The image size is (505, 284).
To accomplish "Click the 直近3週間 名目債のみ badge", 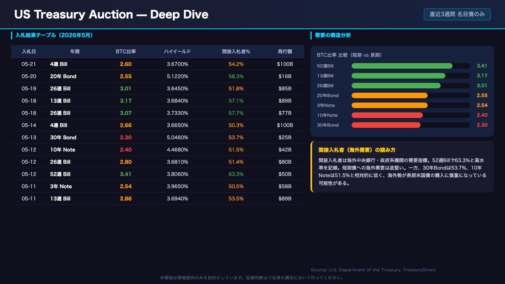I will (457, 14).
